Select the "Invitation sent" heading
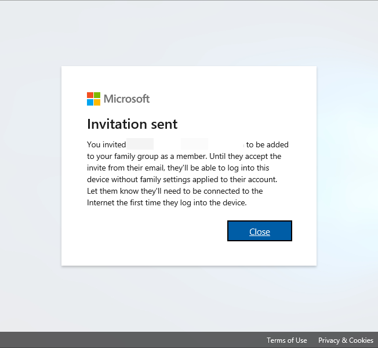This screenshot has height=348, width=378. [132, 124]
